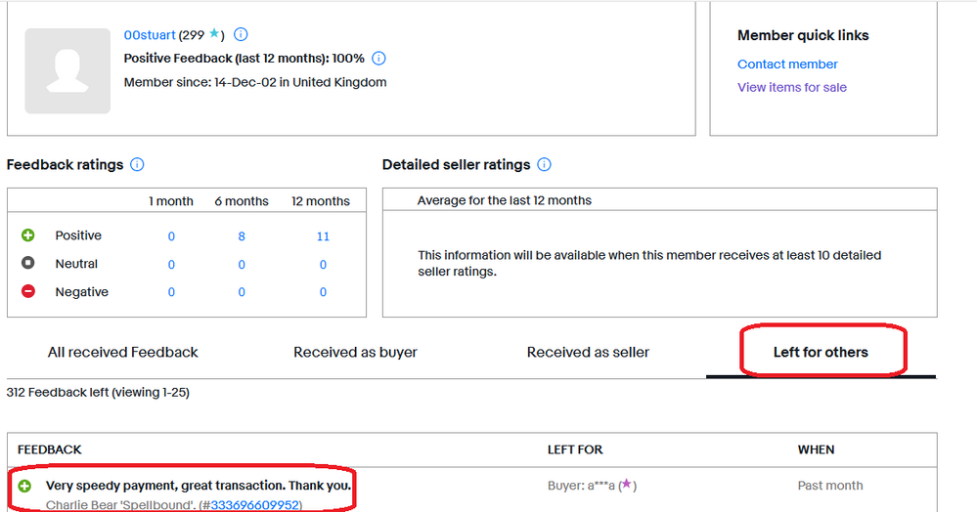
Task: Open View items for sale link
Action: 792,87
